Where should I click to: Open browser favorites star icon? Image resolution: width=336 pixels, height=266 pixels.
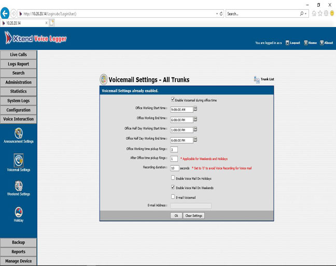tap(320, 14)
